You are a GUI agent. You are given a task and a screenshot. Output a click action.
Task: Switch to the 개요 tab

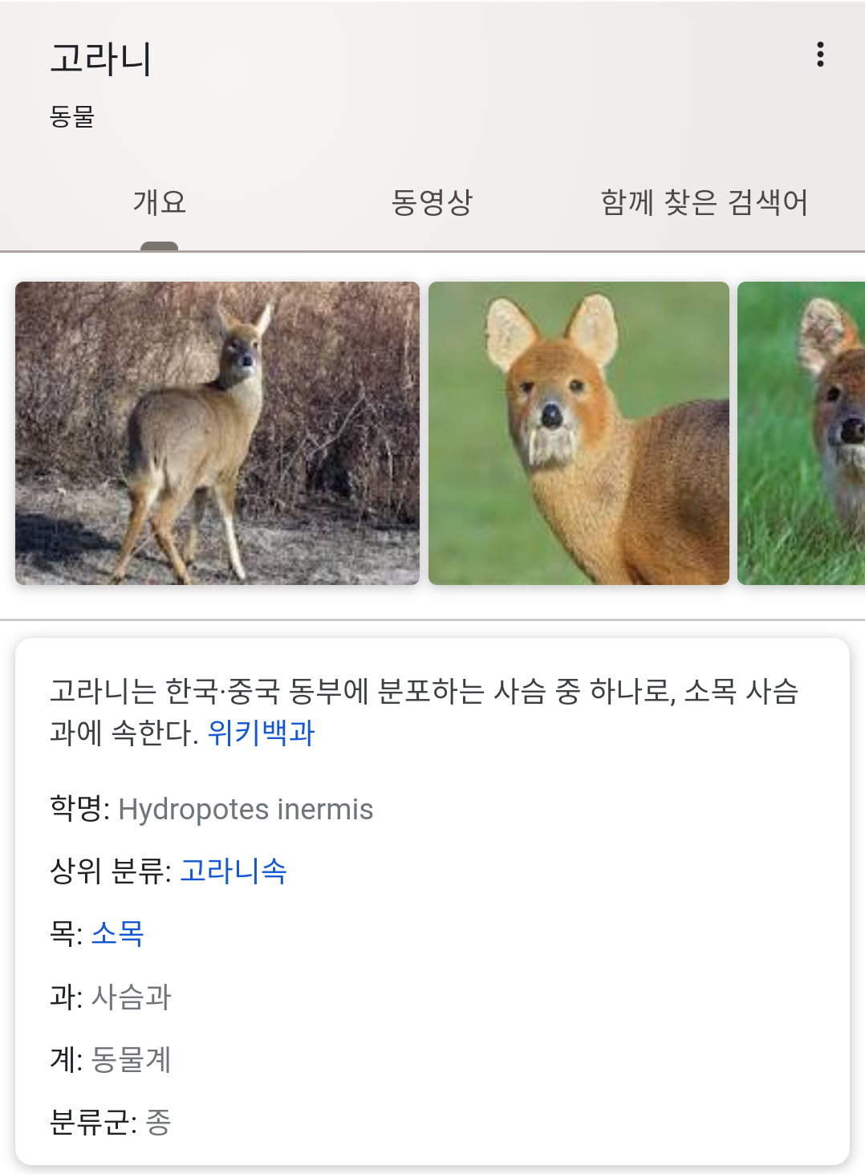(159, 202)
